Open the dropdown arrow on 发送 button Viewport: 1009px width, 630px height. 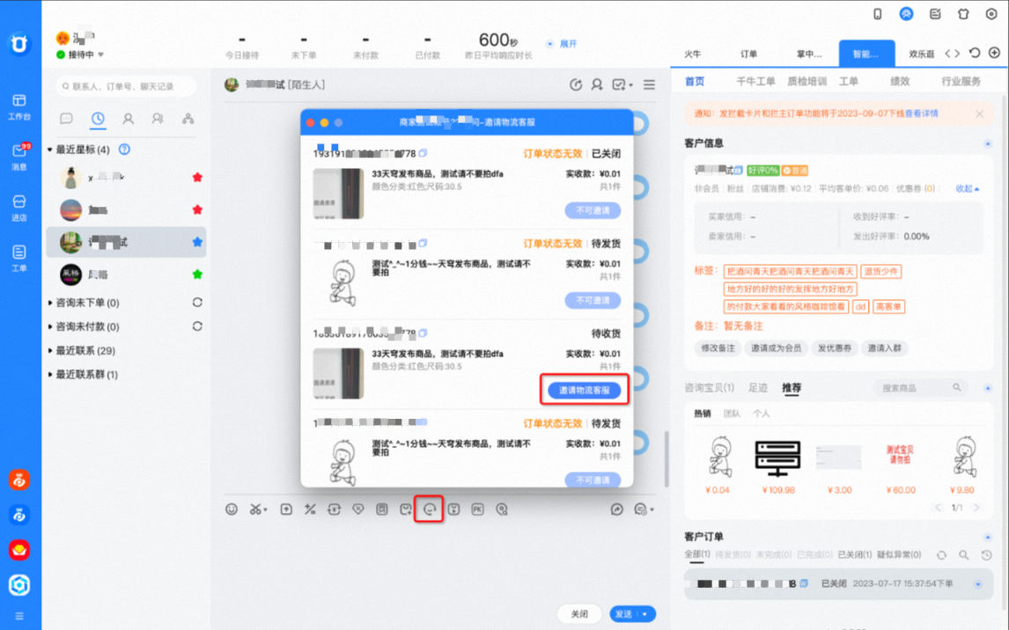[x=644, y=614]
